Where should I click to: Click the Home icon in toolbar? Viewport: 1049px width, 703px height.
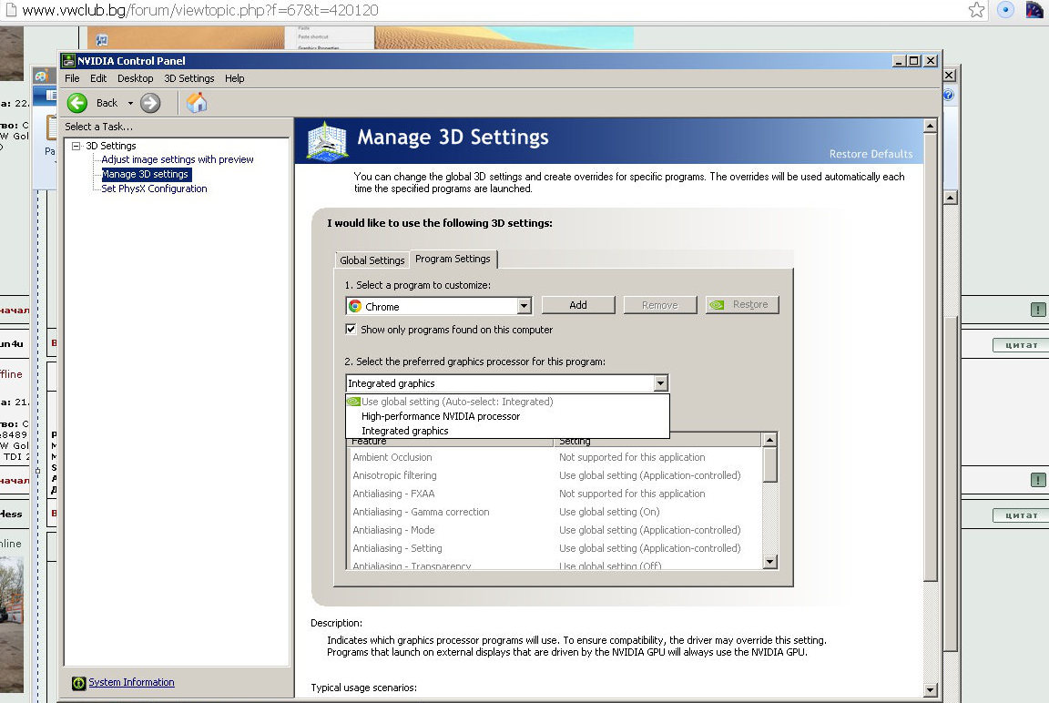point(197,103)
